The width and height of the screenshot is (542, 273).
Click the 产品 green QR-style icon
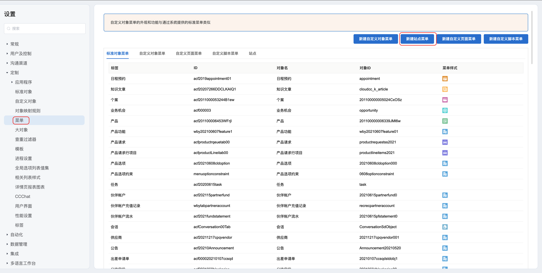tap(445, 121)
